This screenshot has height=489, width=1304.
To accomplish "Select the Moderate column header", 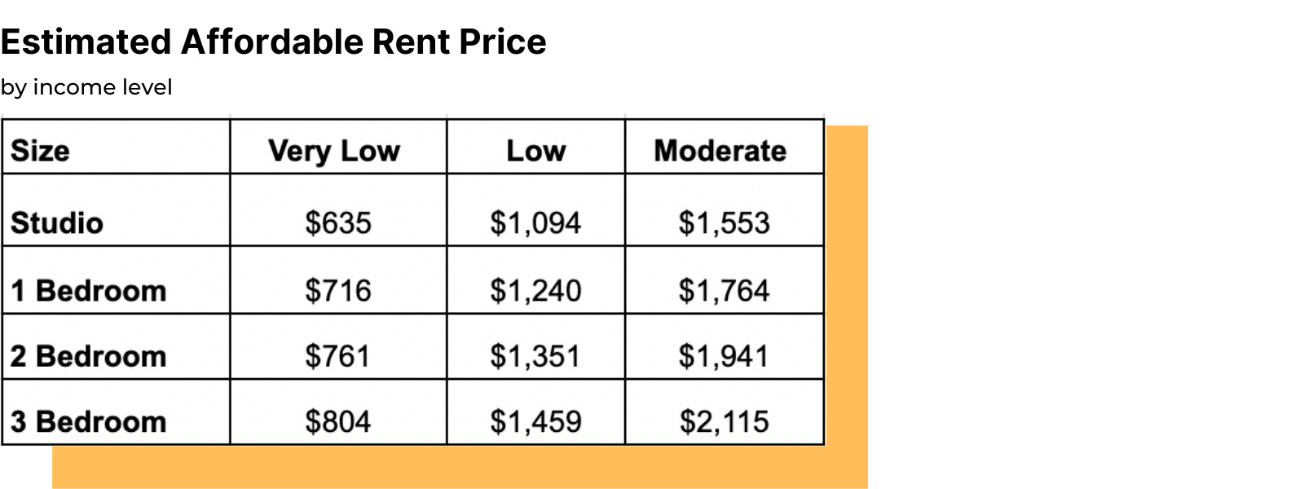I will coord(720,151).
